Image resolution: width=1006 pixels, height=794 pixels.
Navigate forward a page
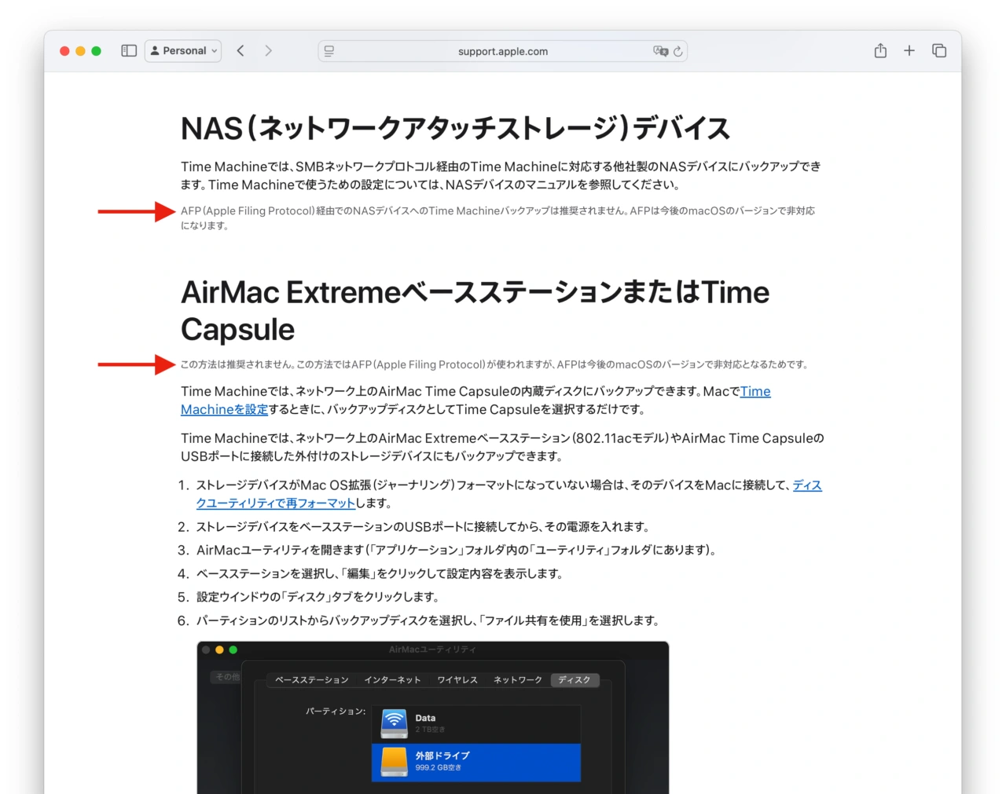click(269, 50)
